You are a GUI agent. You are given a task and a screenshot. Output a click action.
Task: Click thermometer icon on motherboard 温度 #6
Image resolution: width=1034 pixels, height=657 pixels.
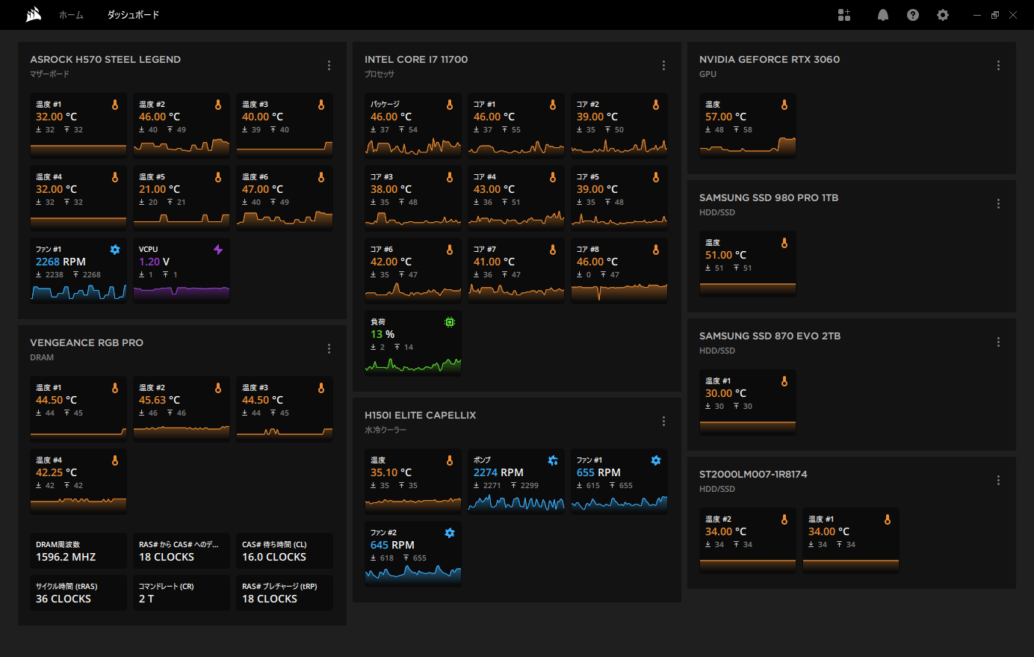point(321,177)
